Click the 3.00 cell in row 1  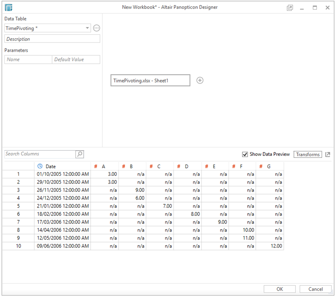(104, 174)
